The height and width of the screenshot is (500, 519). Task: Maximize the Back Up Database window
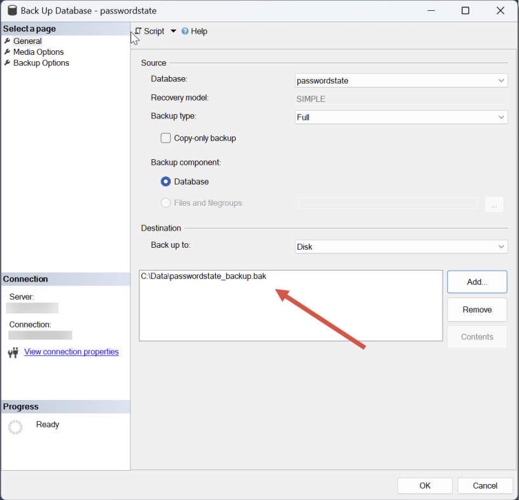[466, 11]
